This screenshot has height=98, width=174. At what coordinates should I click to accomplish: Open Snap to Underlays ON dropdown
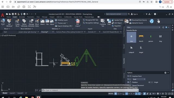coord(73,26)
